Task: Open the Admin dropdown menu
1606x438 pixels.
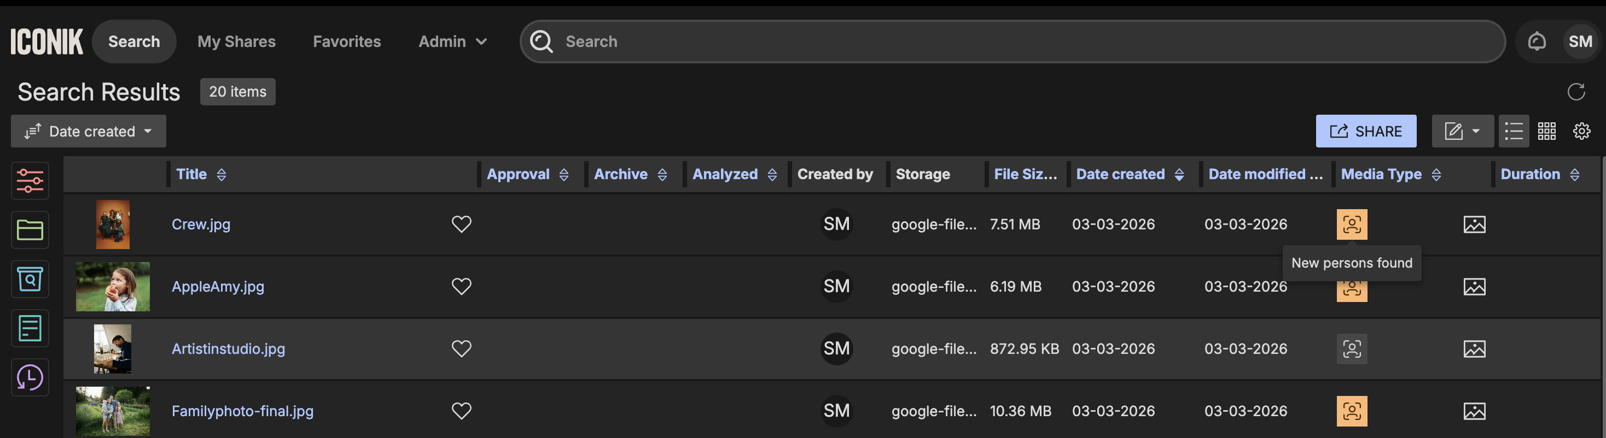Action: [x=452, y=42]
